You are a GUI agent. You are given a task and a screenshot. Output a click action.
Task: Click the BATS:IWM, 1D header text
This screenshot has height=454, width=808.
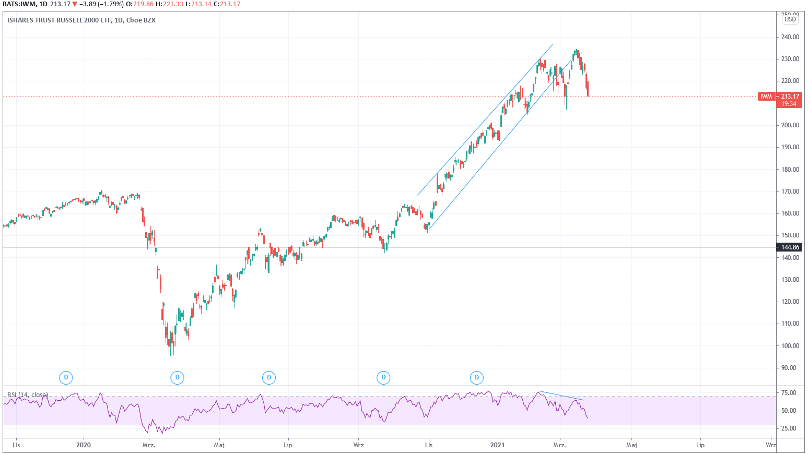(x=25, y=4)
